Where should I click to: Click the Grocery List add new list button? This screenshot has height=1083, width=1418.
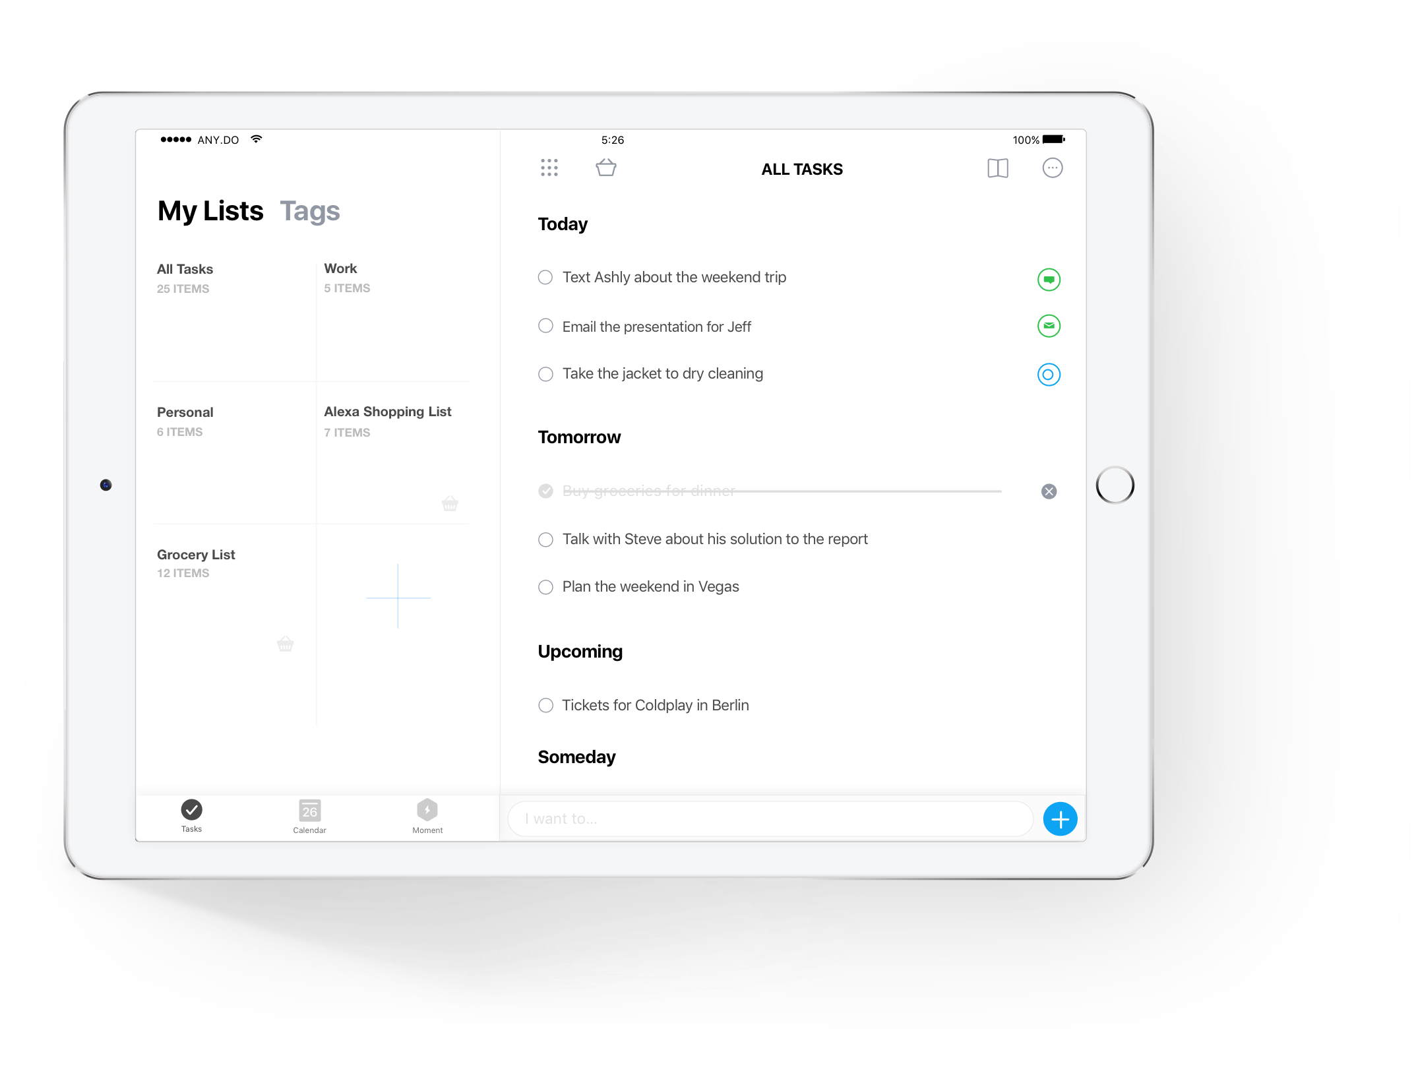[397, 592]
